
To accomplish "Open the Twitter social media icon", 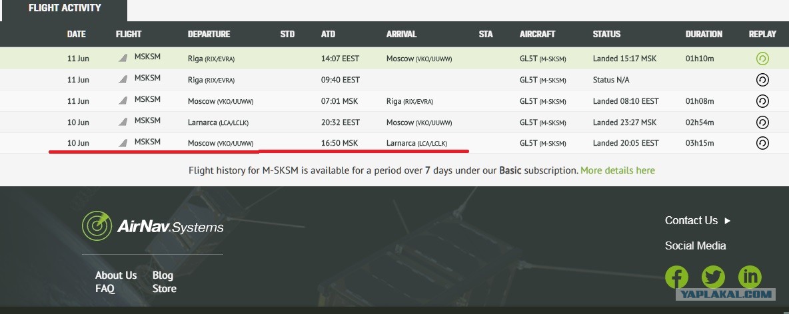I will 713,277.
